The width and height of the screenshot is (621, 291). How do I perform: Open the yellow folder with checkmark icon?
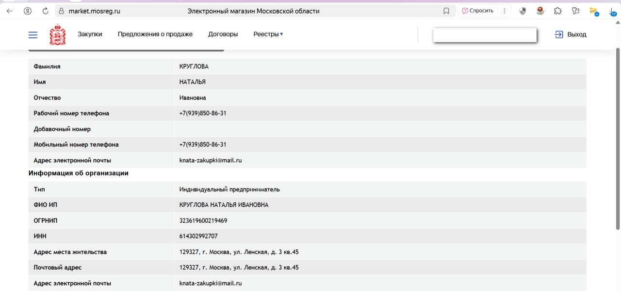[x=593, y=11]
